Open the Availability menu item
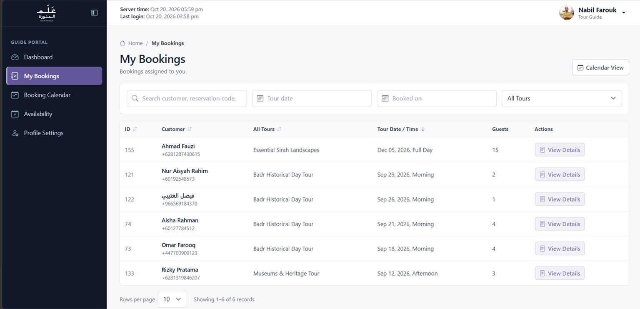This screenshot has height=309, width=640. [54, 114]
